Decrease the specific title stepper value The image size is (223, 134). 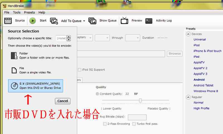click(69, 39)
